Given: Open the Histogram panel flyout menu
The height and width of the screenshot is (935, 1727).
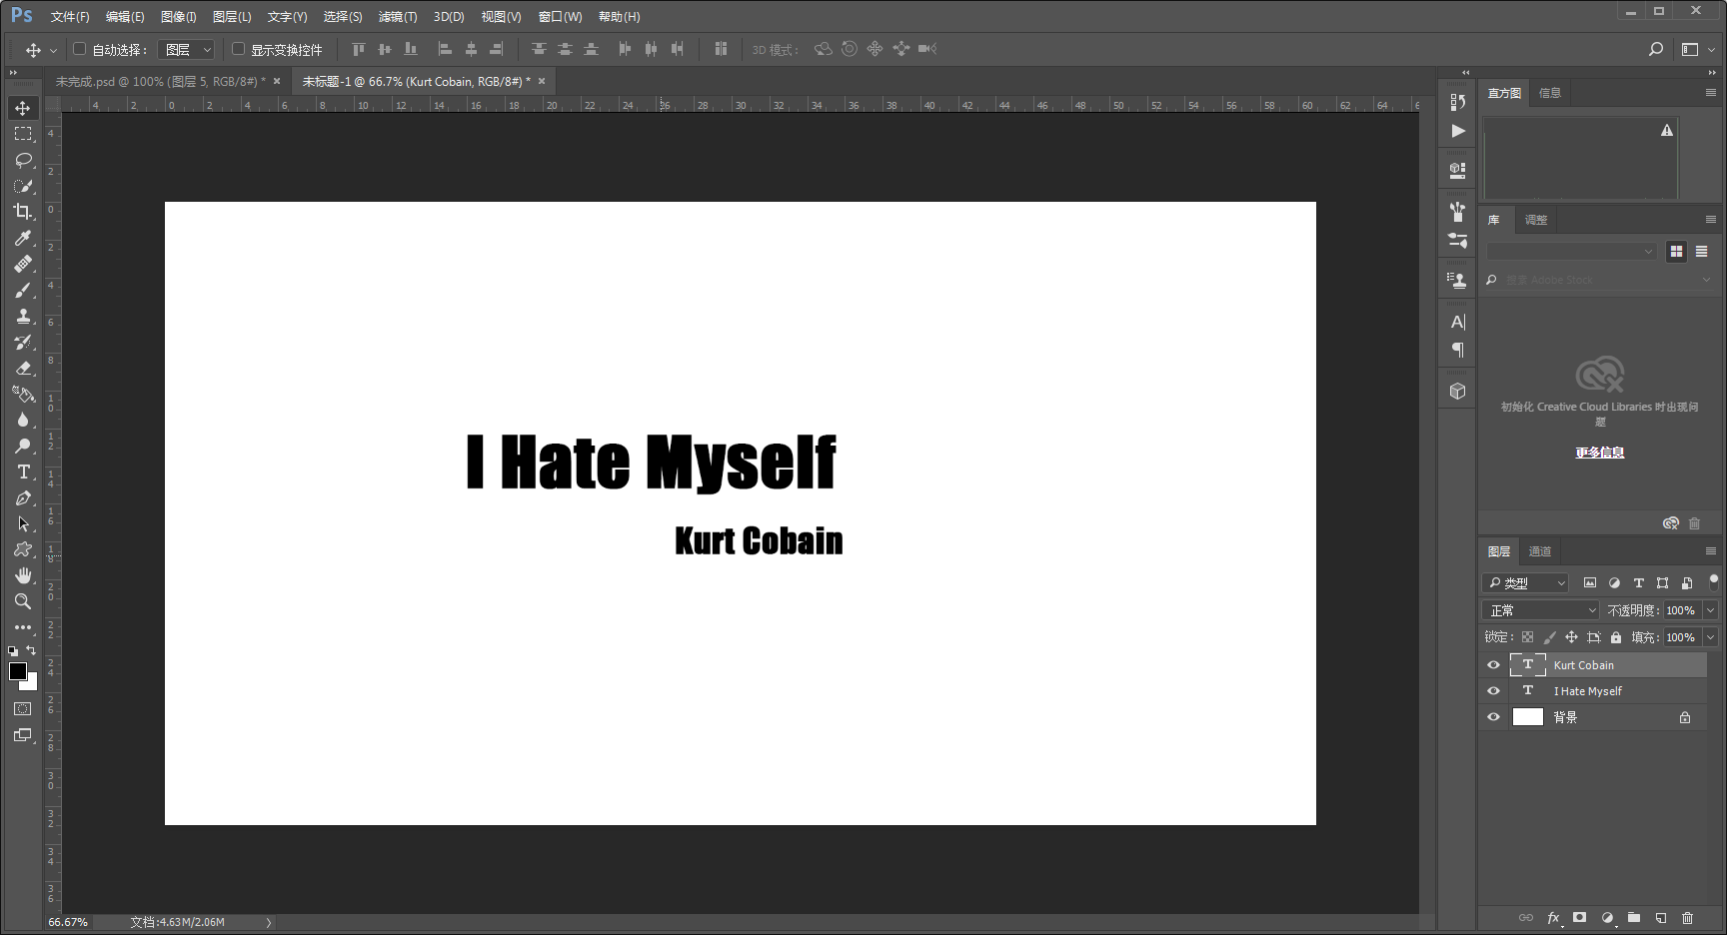Looking at the screenshot, I should tap(1711, 93).
